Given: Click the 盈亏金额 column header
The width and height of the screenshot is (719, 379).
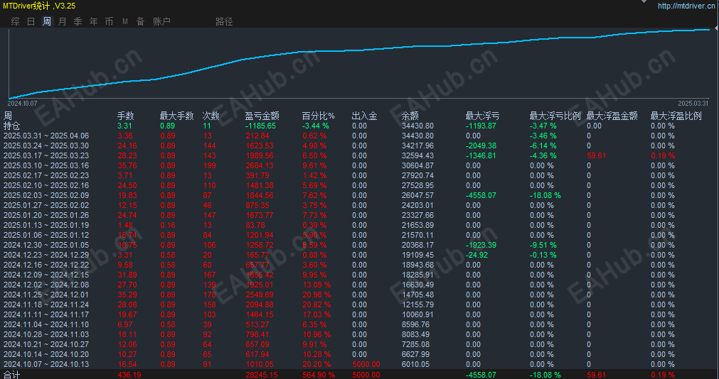Looking at the screenshot, I should tap(262, 116).
